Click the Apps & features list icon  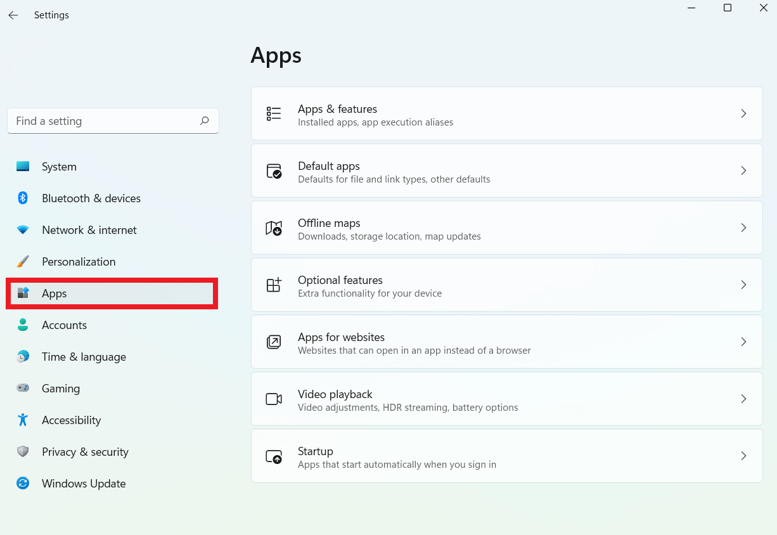point(274,113)
